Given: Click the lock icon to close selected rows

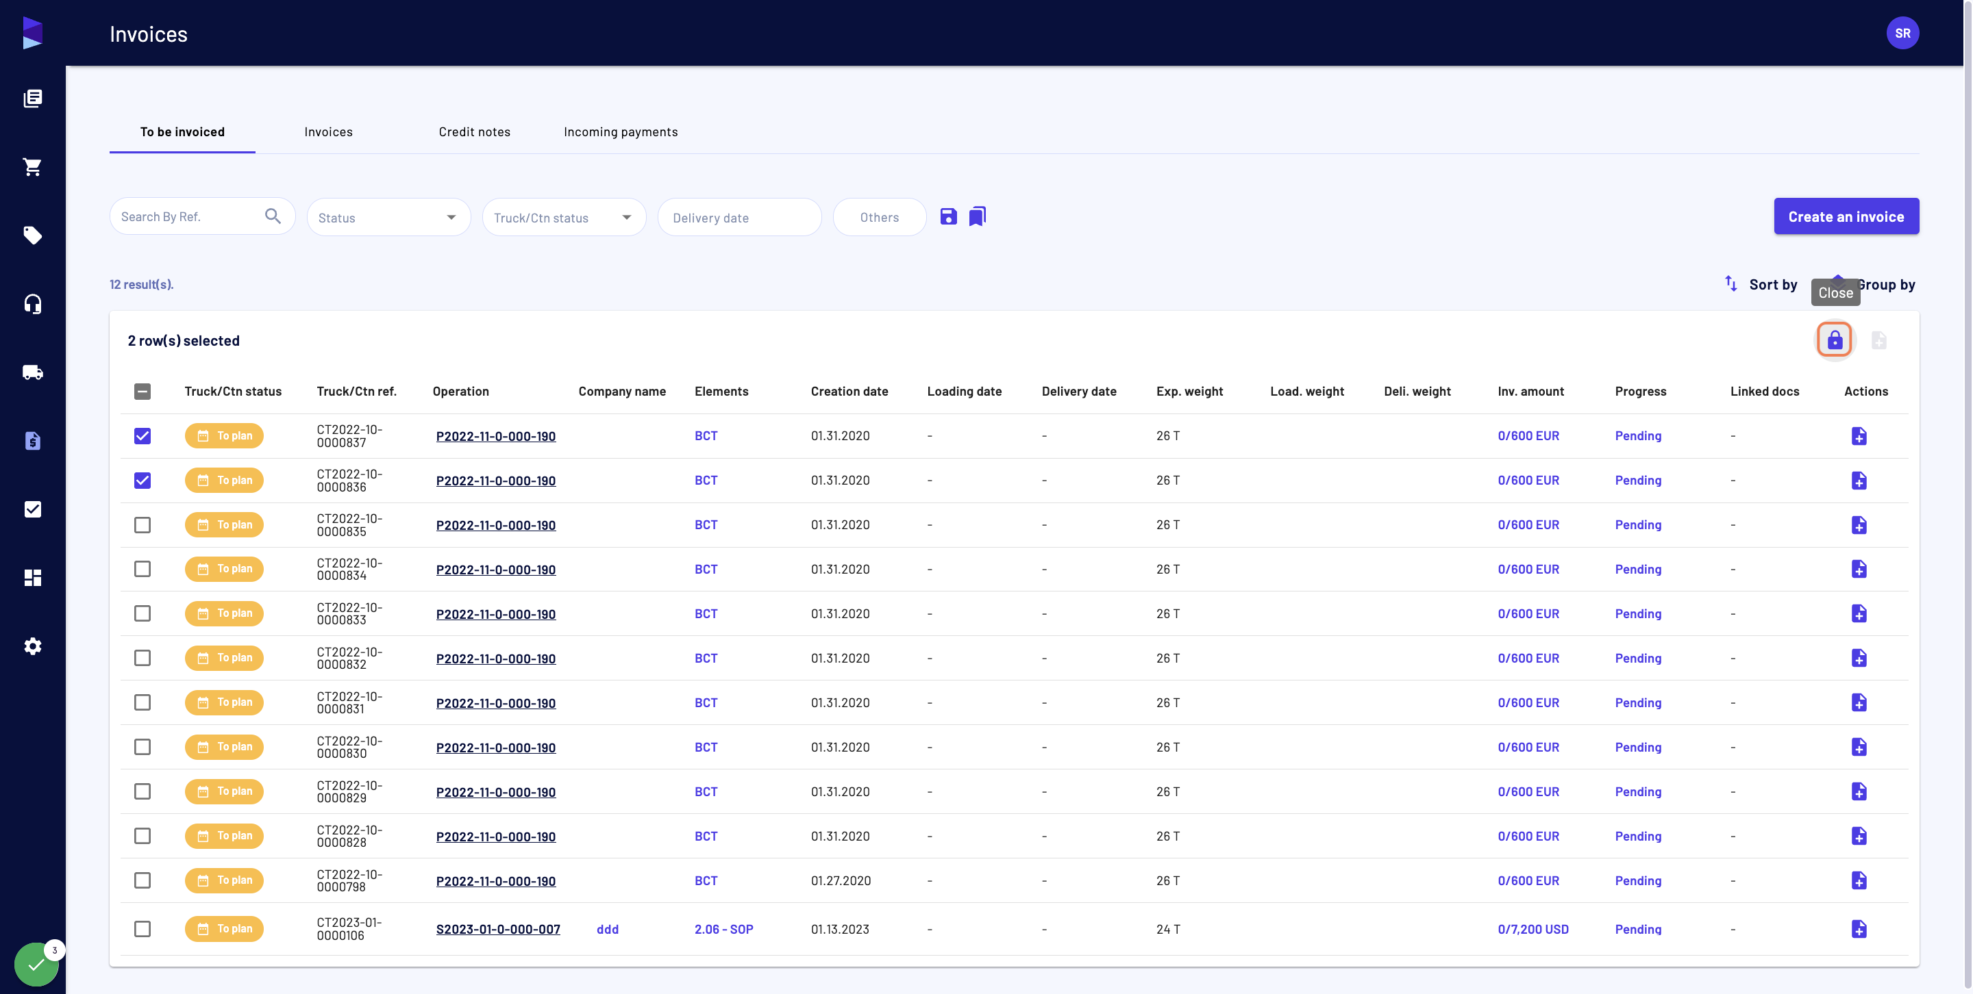Looking at the screenshot, I should [x=1835, y=340].
